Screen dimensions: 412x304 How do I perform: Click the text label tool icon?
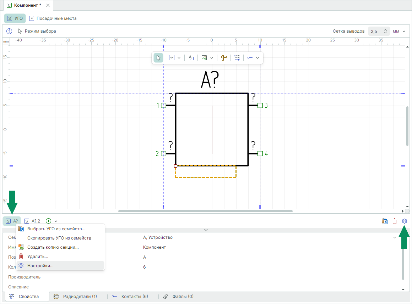tap(191, 58)
